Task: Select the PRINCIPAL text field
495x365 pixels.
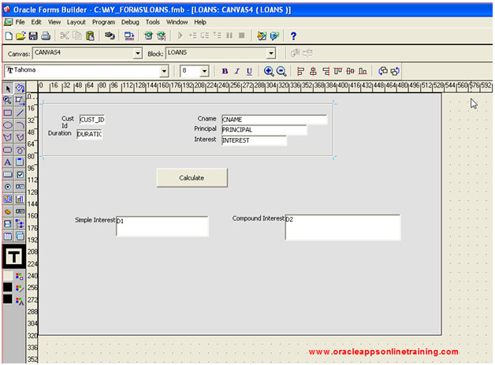Action: point(263,130)
